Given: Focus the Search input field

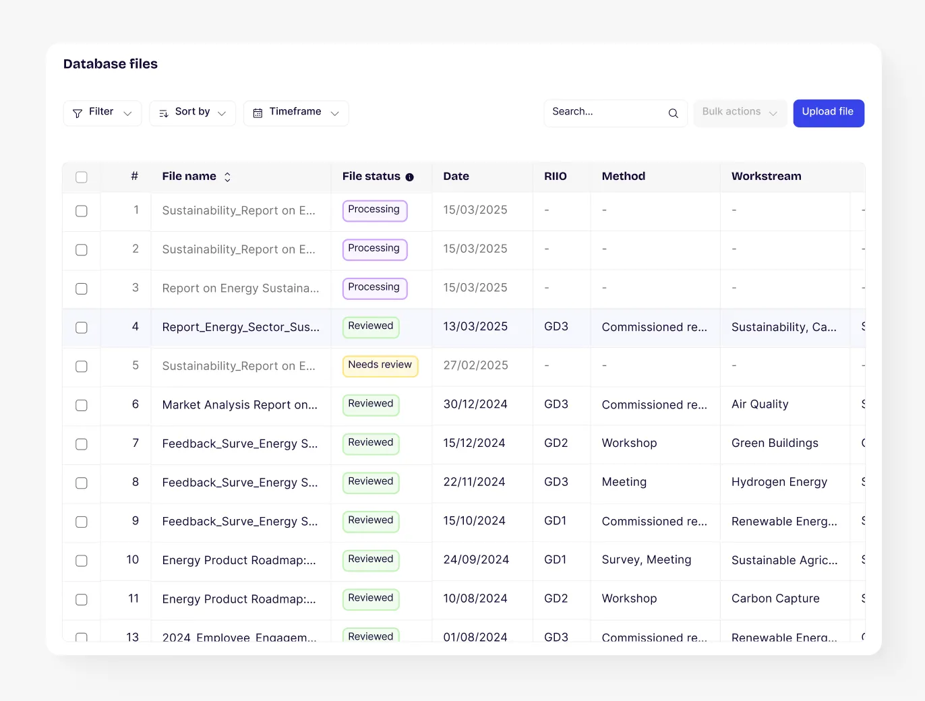Looking at the screenshot, I should point(604,113).
